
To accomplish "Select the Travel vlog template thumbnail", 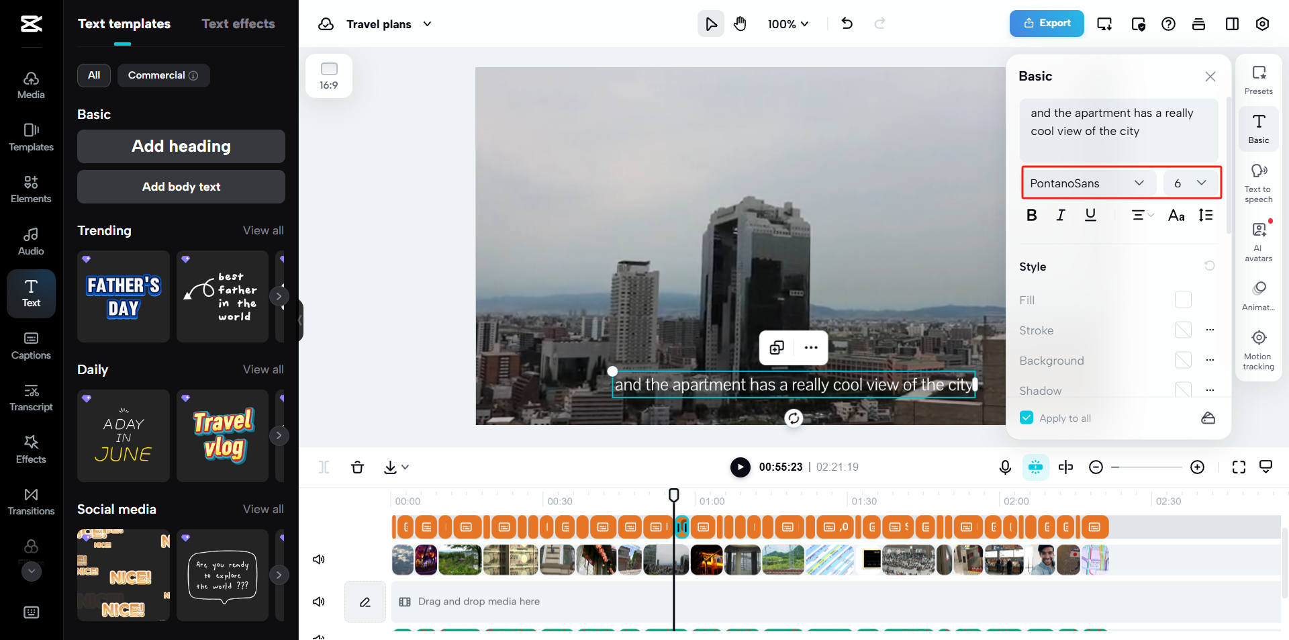I will (223, 436).
